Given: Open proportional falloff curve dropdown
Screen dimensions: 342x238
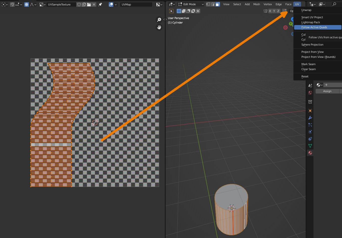Looking at the screenshot, I should 33,5.
